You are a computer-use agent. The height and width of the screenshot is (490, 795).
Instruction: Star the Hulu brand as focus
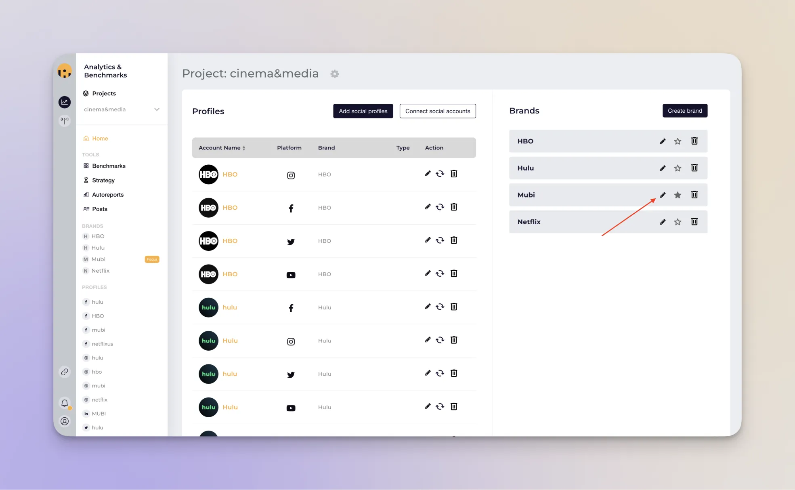click(678, 168)
